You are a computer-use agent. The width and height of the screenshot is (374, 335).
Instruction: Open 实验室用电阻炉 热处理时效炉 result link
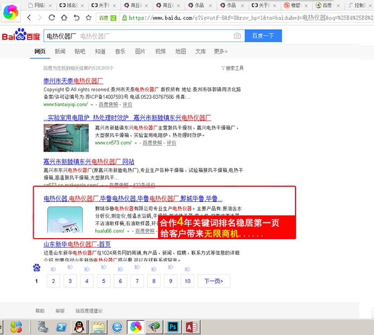(127, 118)
